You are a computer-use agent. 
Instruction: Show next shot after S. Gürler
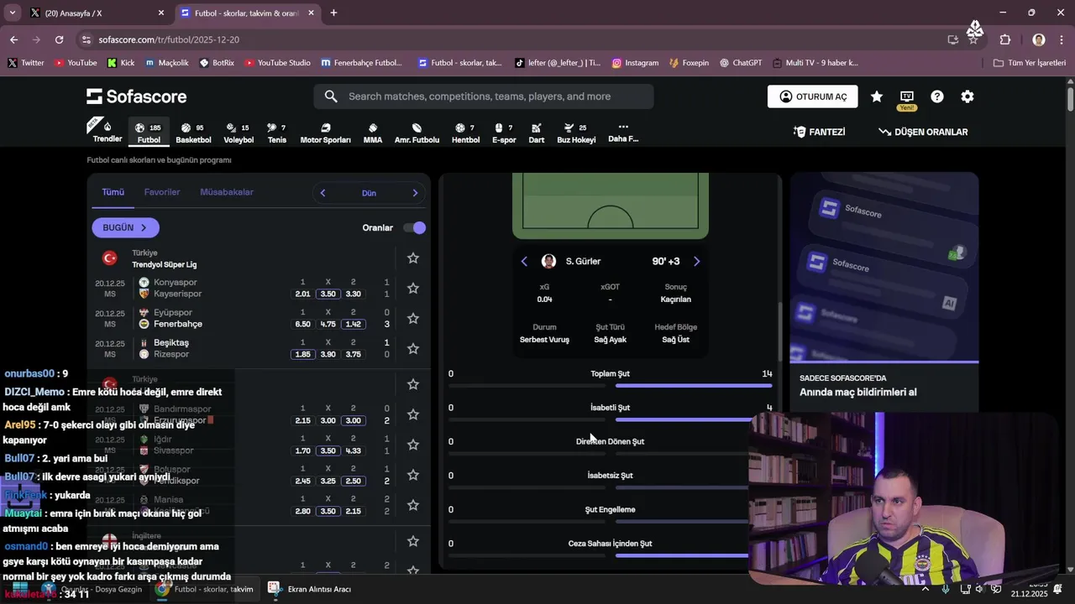696,261
